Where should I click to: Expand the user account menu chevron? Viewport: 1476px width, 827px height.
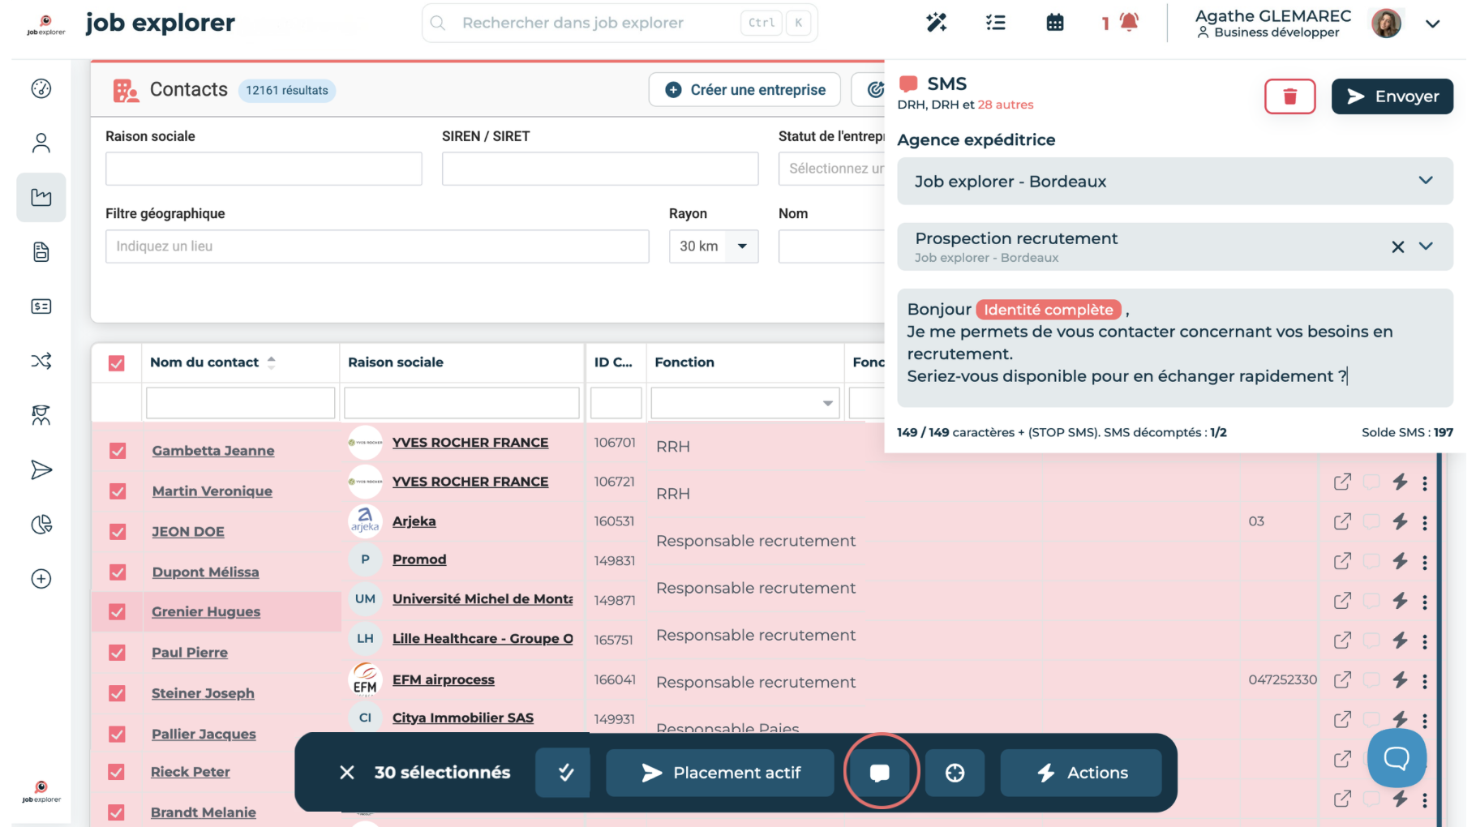1433,24
